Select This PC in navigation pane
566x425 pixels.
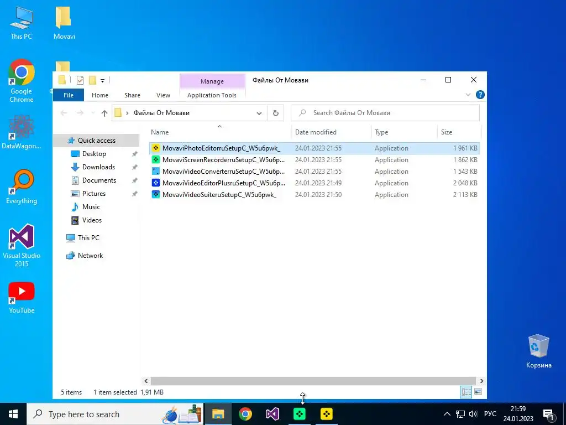(88, 238)
